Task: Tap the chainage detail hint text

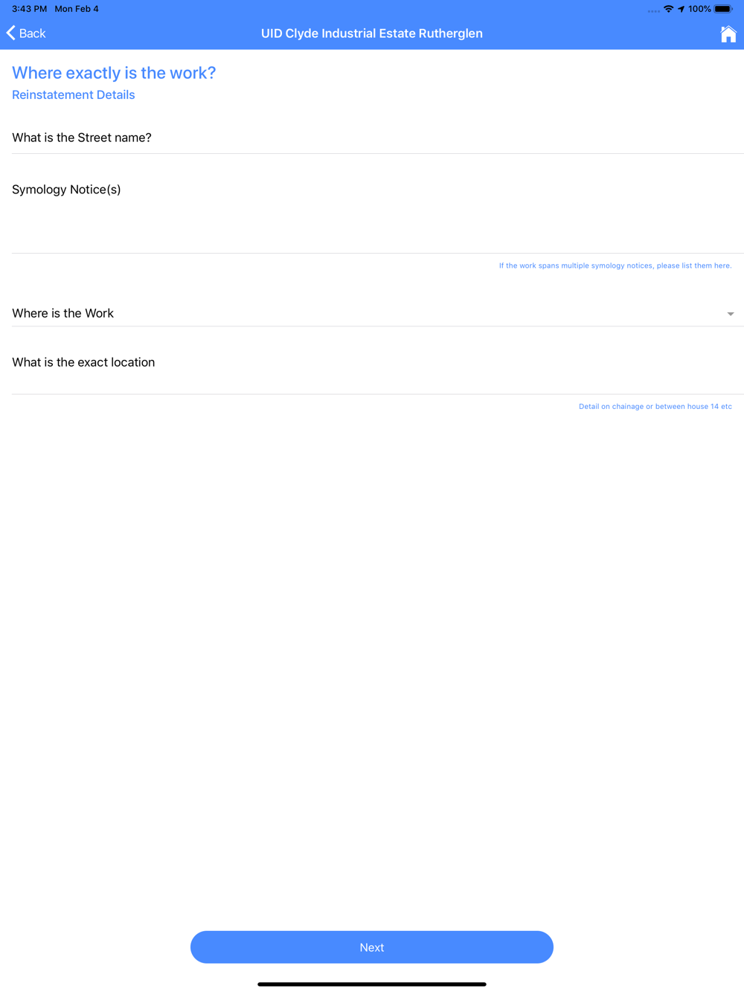Action: [655, 406]
